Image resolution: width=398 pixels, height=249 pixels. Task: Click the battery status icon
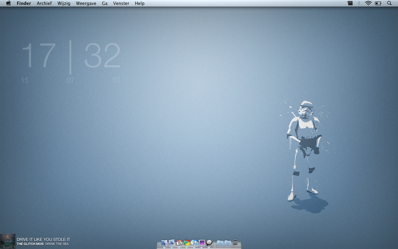[378, 3]
